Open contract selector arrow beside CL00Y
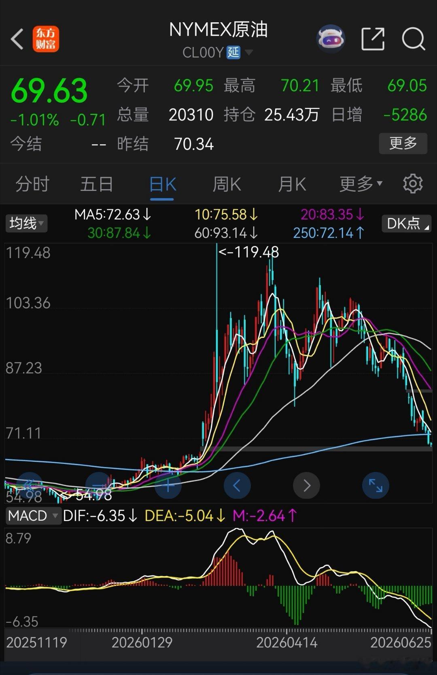The image size is (437, 675). pos(249,52)
